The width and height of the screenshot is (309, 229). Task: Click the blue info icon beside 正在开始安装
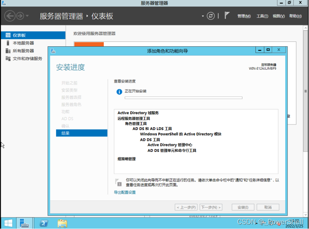[119, 92]
